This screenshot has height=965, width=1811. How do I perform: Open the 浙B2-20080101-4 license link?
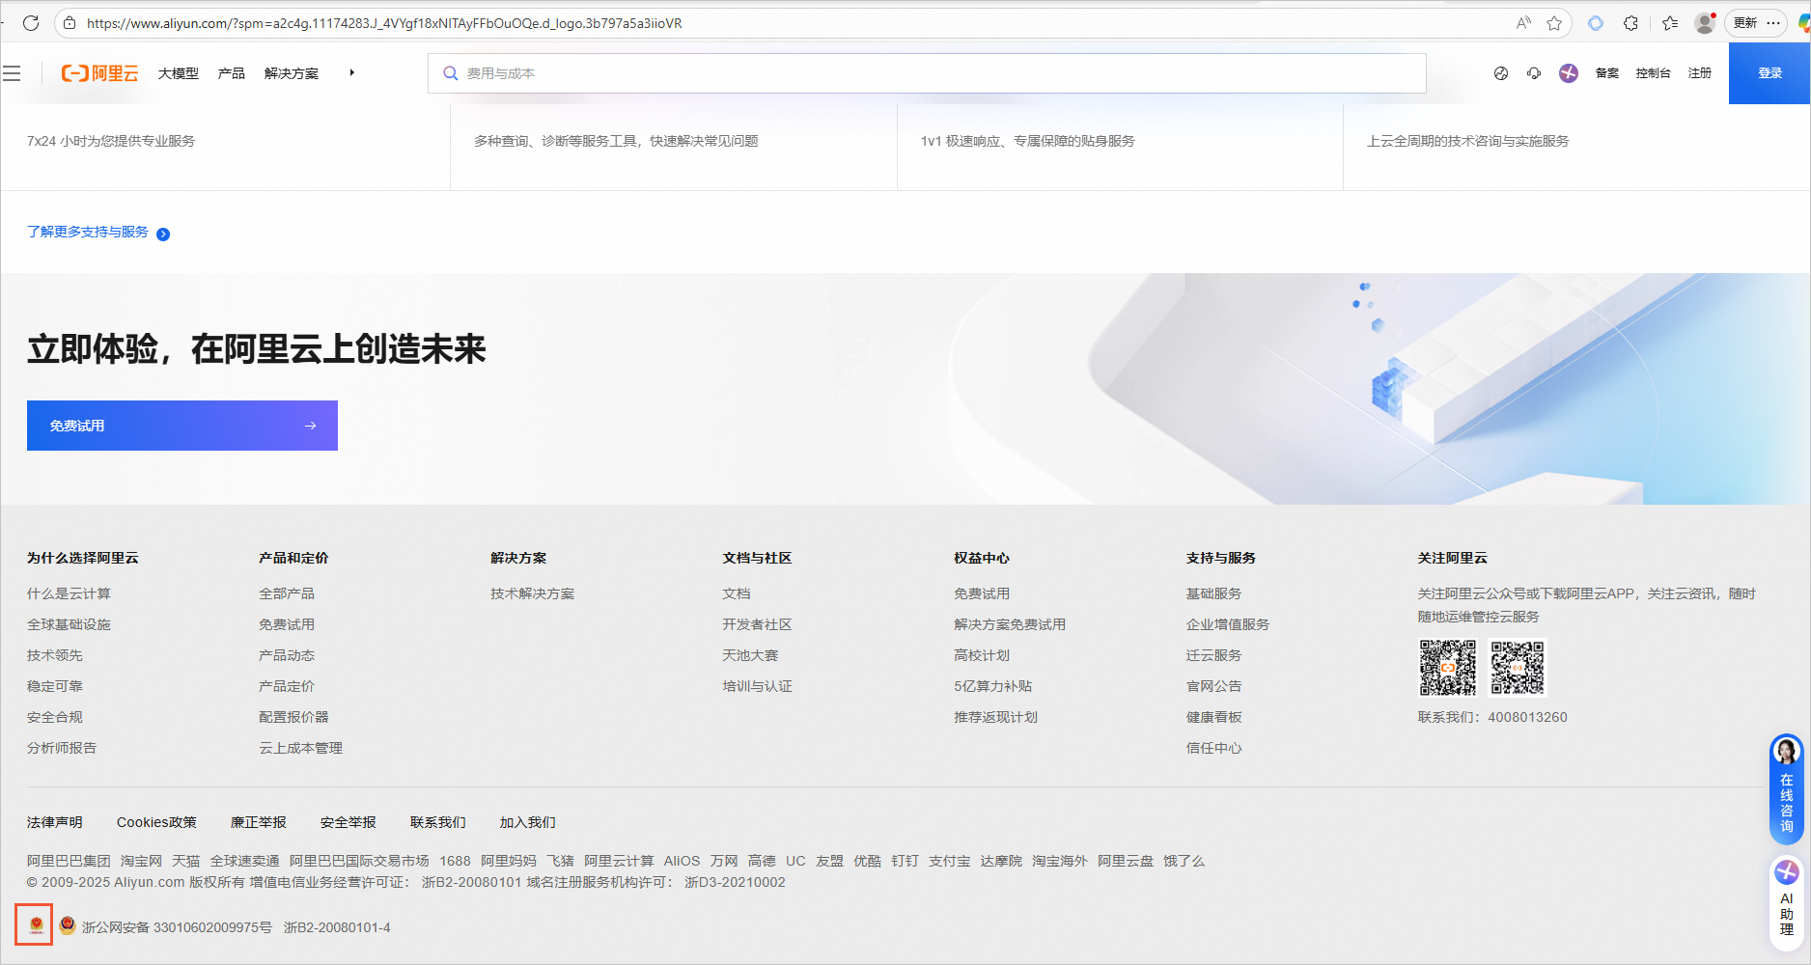click(x=337, y=927)
